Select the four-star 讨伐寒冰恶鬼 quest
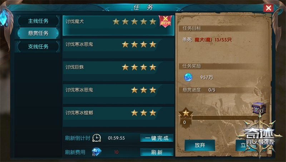Image resolution: width=286 pixels, height=162 pixels. tap(119, 48)
